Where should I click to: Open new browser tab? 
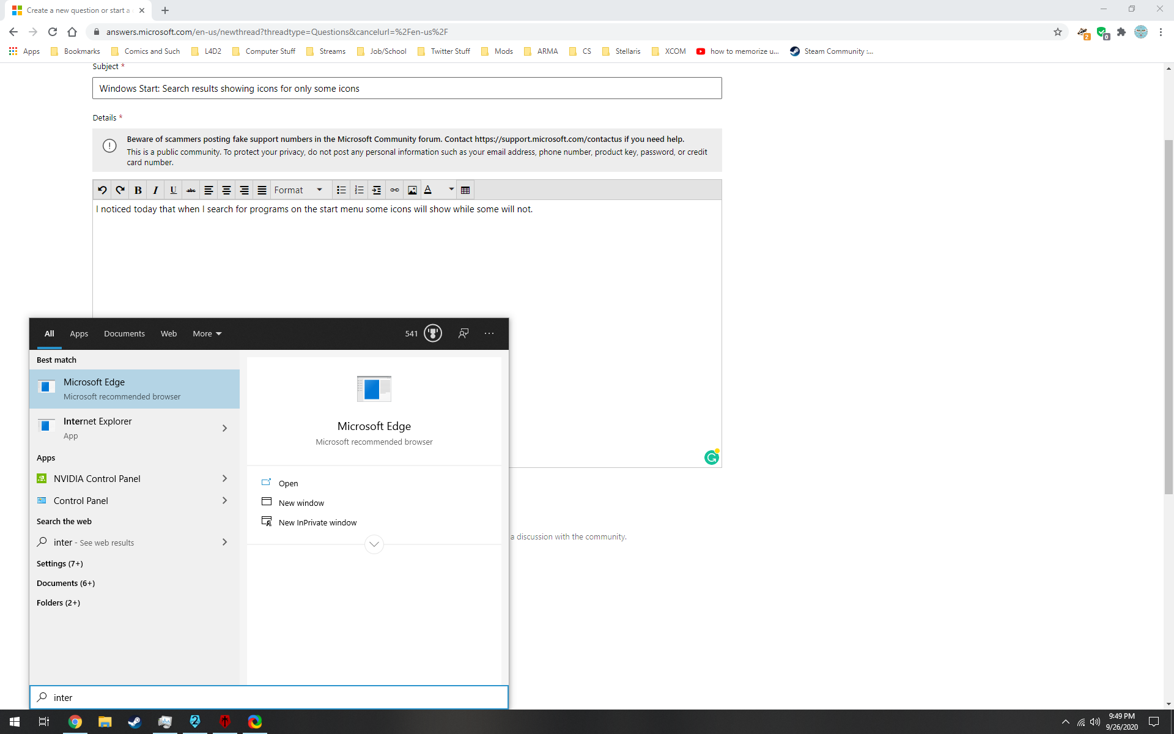tap(165, 10)
